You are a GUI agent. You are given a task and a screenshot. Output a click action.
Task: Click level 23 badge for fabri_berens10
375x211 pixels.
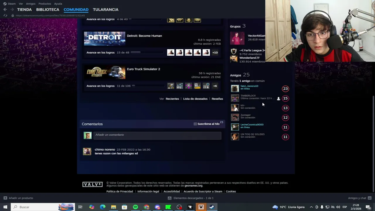tap(285, 89)
